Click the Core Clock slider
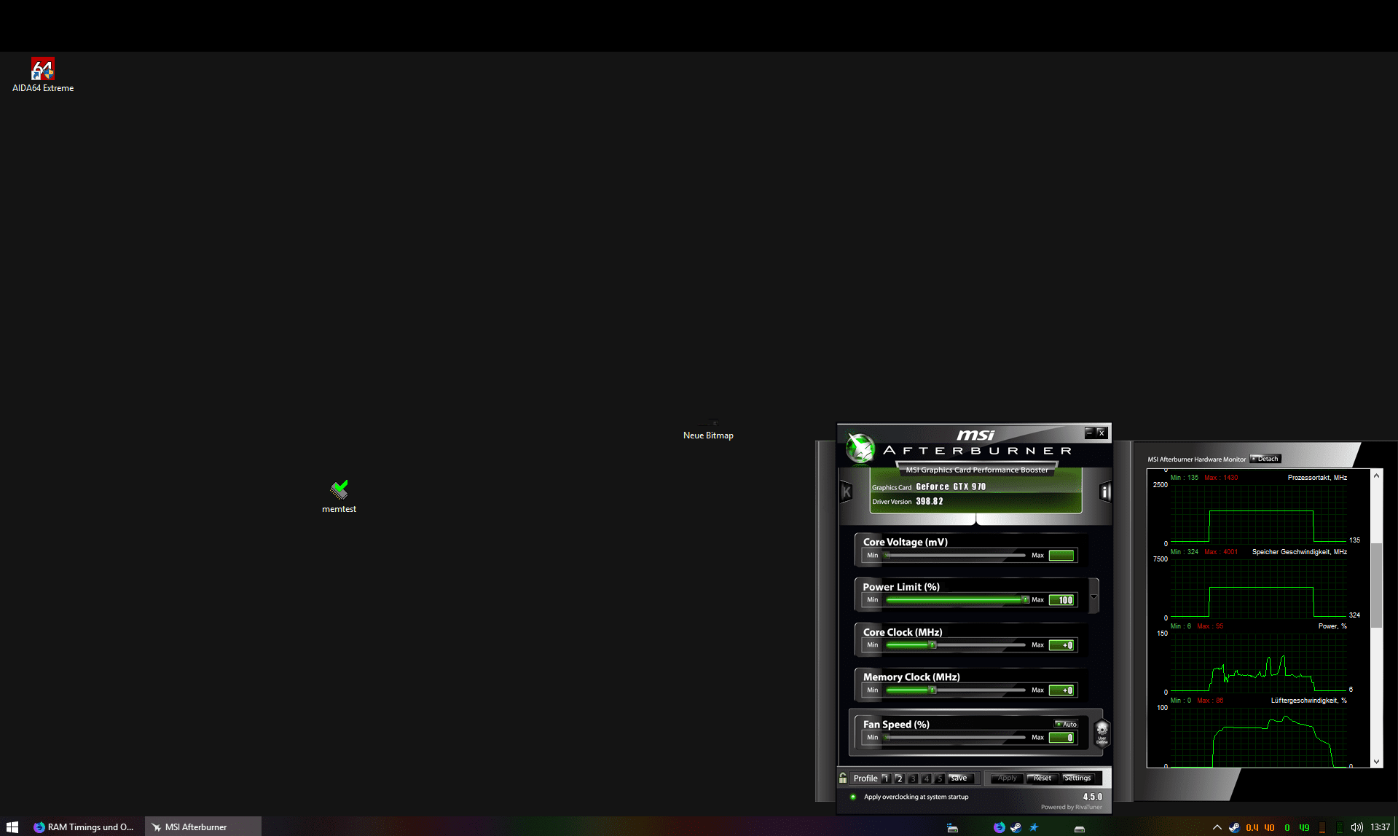The height and width of the screenshot is (836, 1398). point(956,645)
